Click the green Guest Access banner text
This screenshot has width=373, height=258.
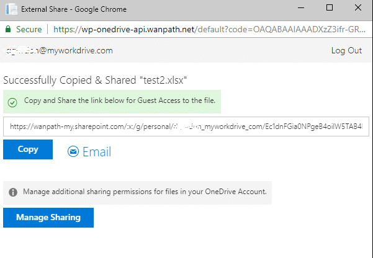click(122, 100)
